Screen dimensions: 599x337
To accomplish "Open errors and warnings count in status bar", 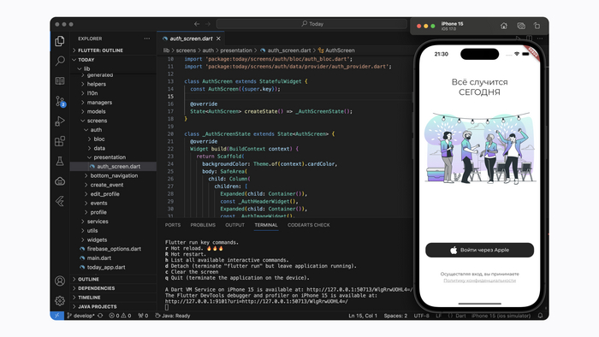I will pos(120,316).
